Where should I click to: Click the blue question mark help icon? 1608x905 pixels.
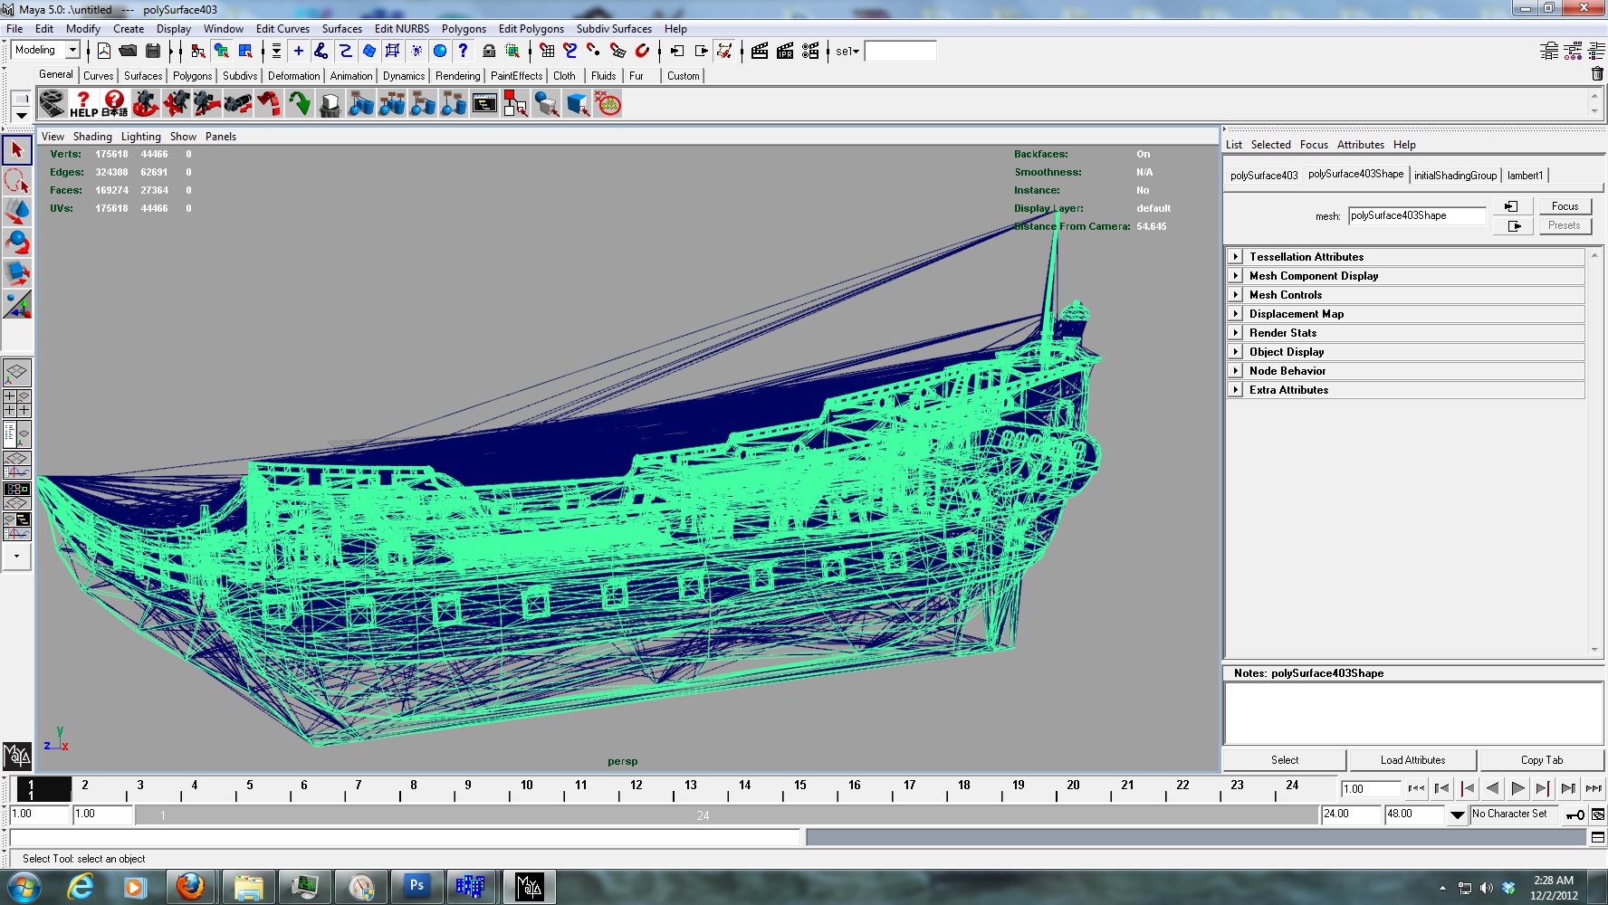coord(464,51)
